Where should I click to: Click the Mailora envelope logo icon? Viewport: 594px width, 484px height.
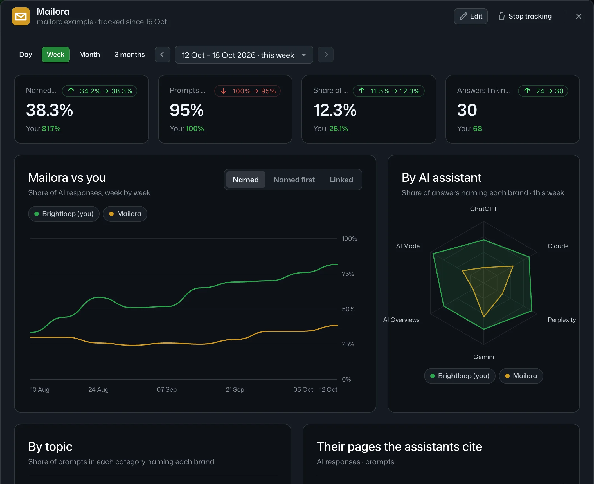[x=21, y=16]
